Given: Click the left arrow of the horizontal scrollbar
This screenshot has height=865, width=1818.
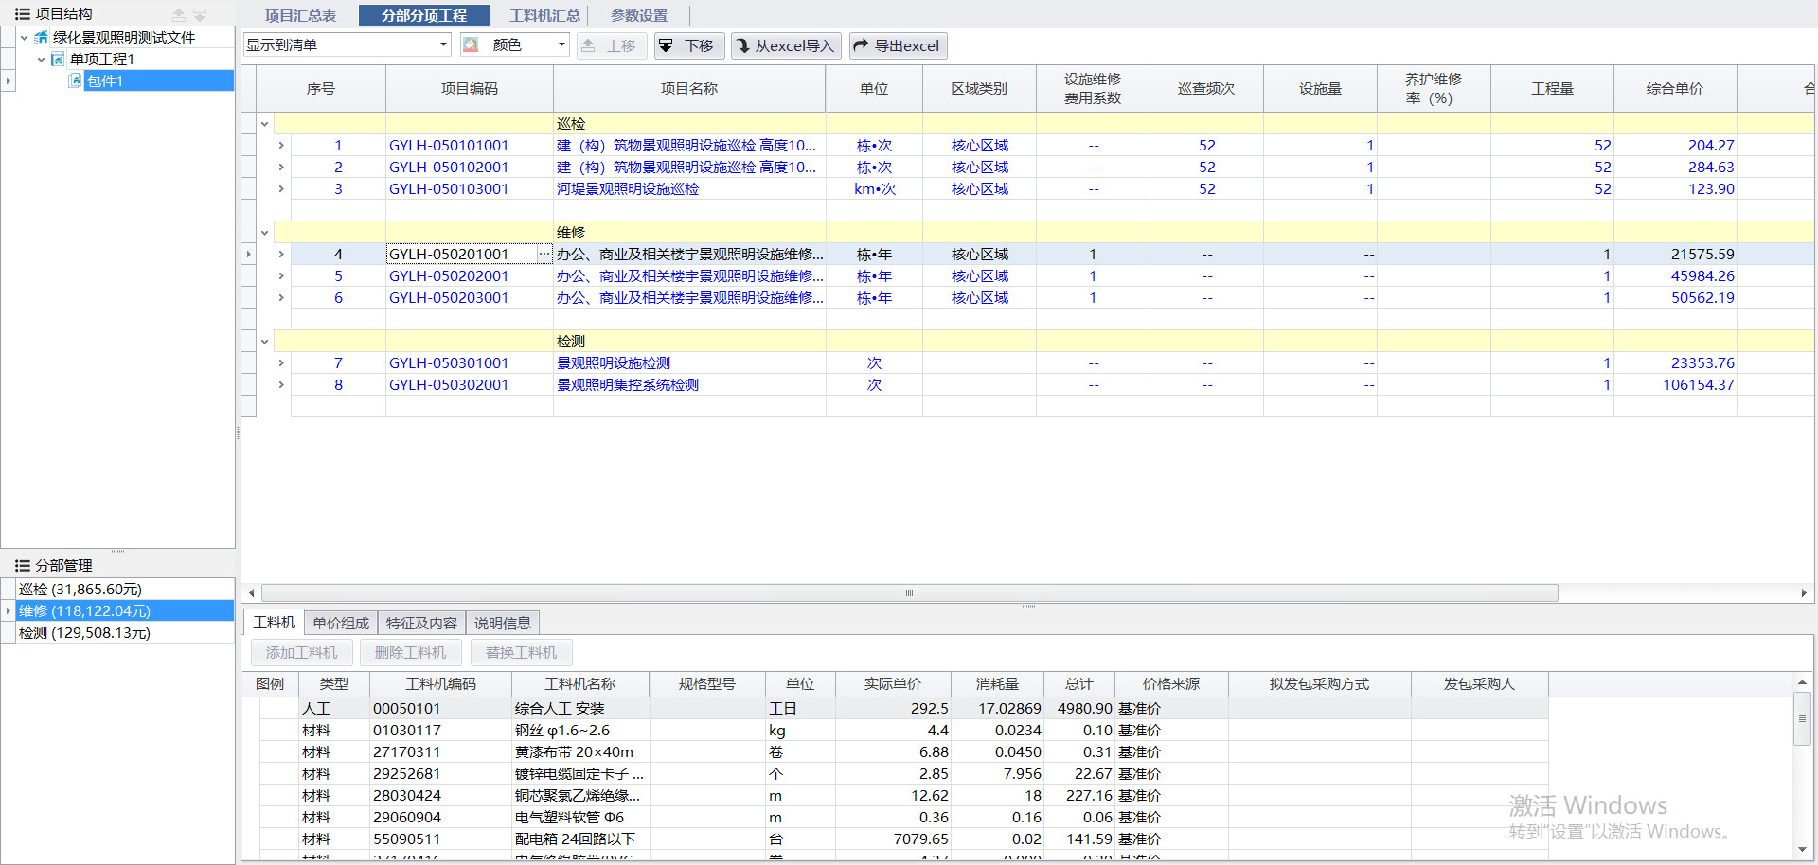Looking at the screenshot, I should (x=251, y=593).
